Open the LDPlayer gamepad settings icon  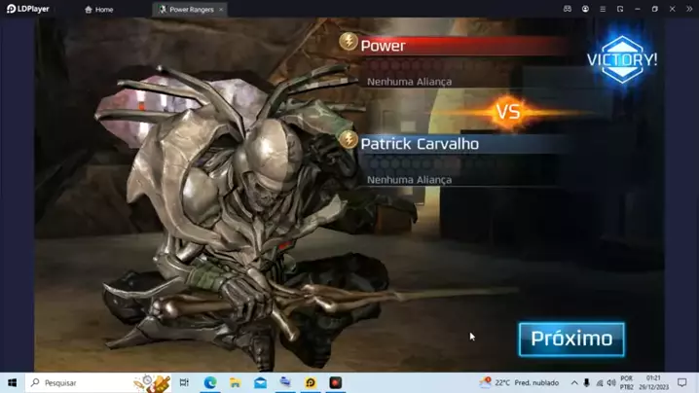click(x=567, y=9)
